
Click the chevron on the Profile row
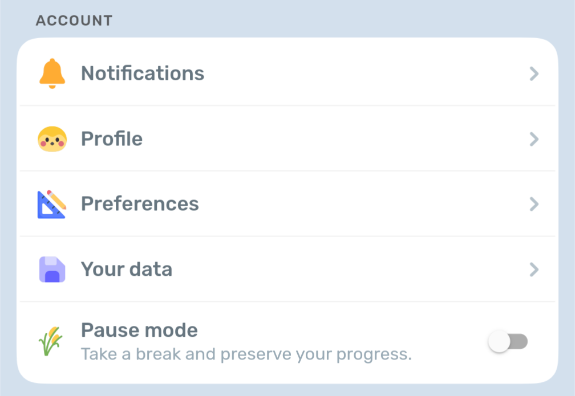[x=534, y=139]
